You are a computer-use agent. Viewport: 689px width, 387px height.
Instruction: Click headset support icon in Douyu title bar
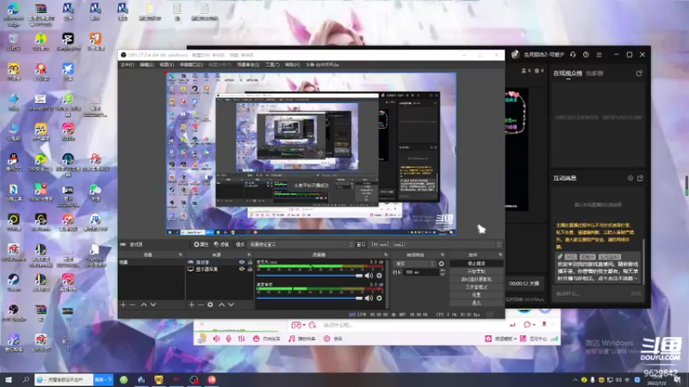[x=573, y=55]
